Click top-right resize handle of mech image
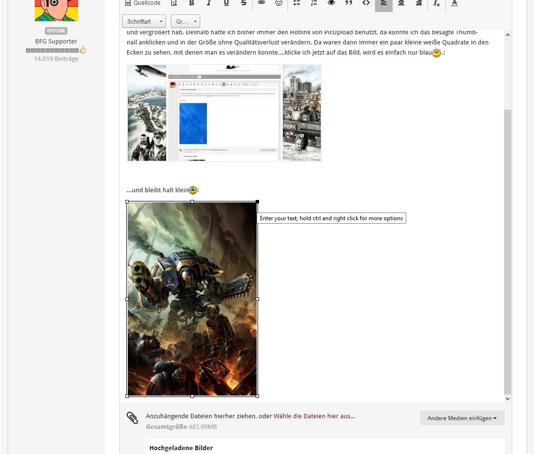534x454 pixels. (258, 201)
